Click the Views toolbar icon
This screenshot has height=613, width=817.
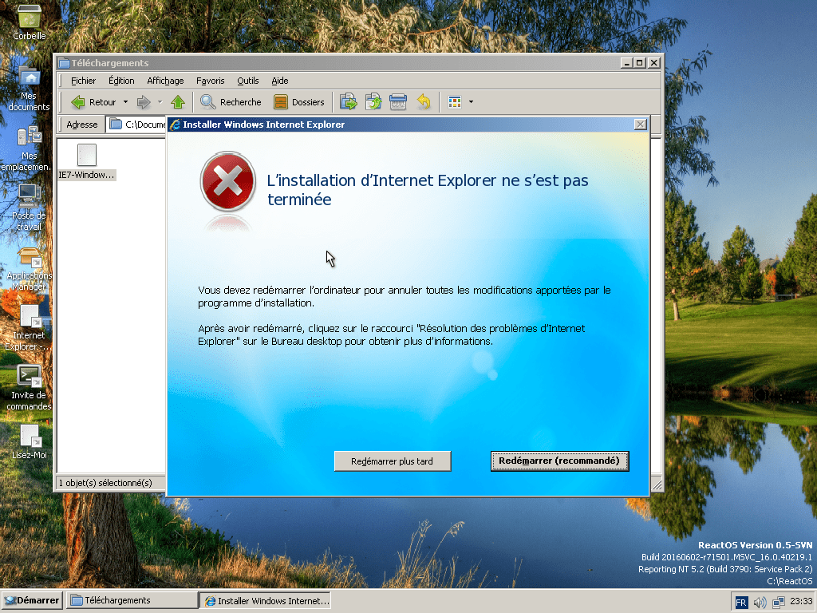tap(455, 102)
